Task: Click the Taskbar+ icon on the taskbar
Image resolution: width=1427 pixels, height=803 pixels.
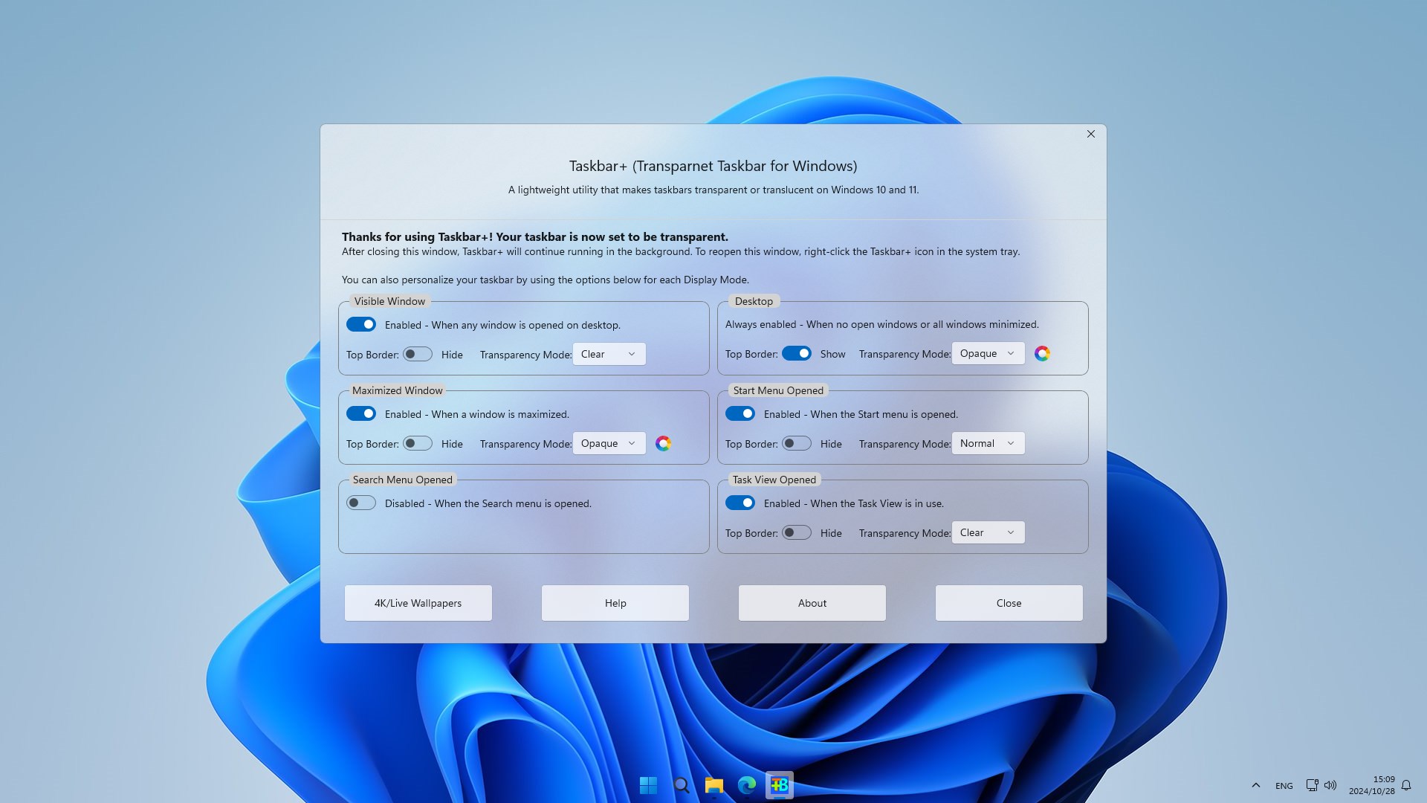Action: click(x=779, y=784)
